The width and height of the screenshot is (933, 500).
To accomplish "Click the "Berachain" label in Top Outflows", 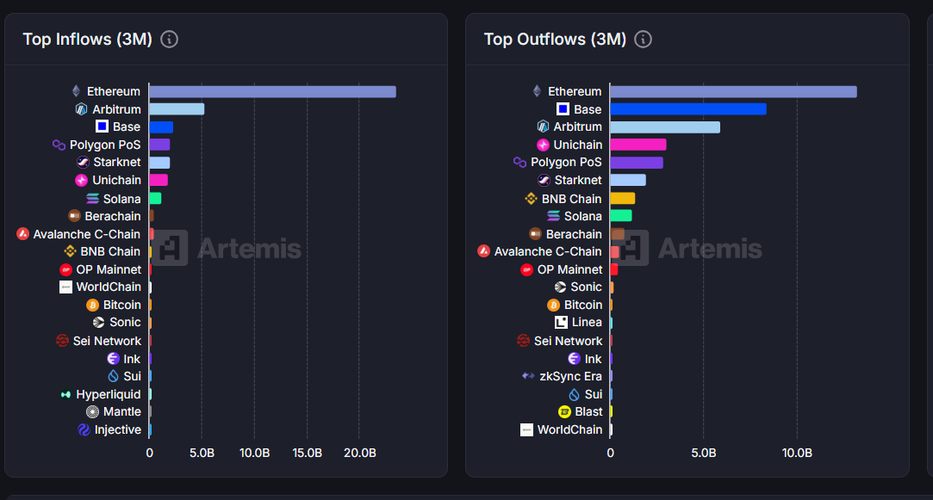I will pos(575,234).
